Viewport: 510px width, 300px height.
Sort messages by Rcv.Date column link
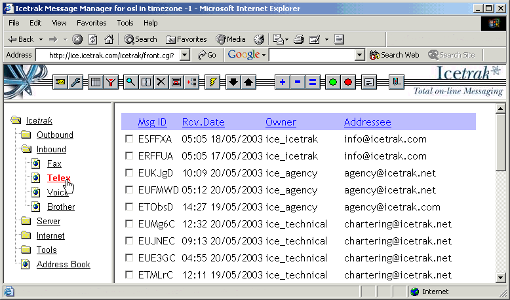coord(203,122)
